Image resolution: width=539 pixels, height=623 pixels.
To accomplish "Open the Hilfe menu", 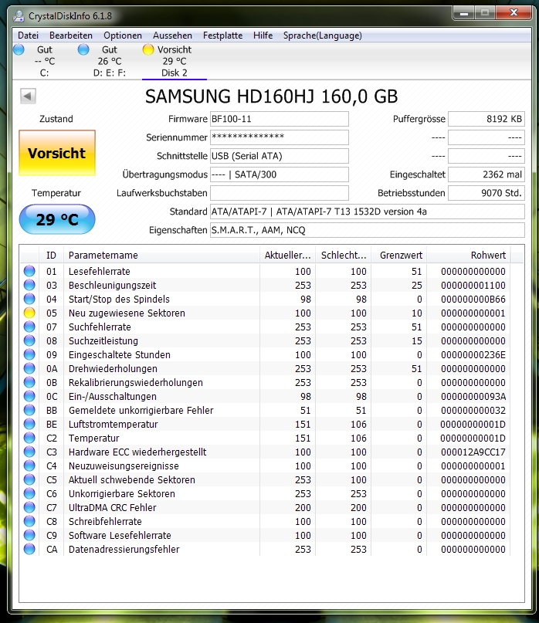I will (263, 36).
